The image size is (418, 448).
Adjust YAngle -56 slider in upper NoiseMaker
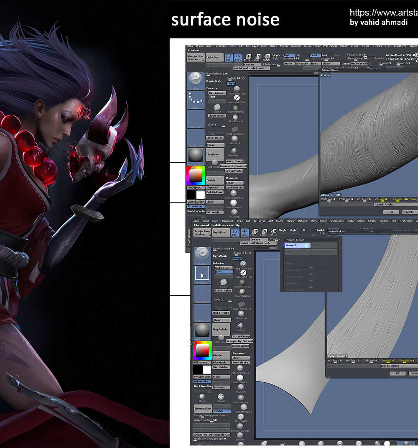point(400,200)
